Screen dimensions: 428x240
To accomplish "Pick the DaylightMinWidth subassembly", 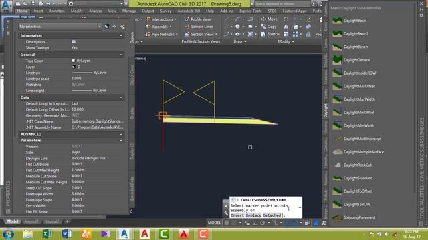I will click(x=359, y=125).
